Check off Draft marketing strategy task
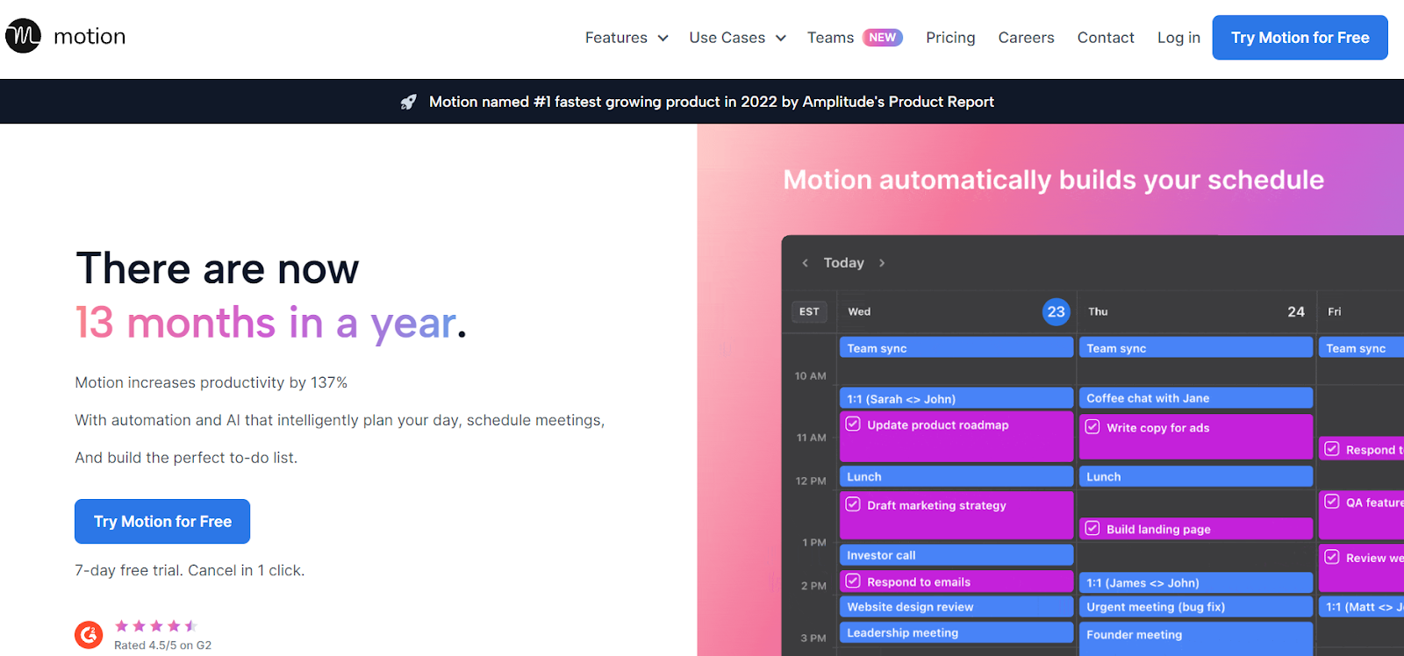Viewport: 1404px width, 656px height. (x=853, y=504)
